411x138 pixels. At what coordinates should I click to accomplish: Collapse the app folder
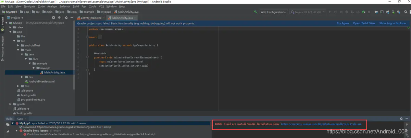[11, 32]
